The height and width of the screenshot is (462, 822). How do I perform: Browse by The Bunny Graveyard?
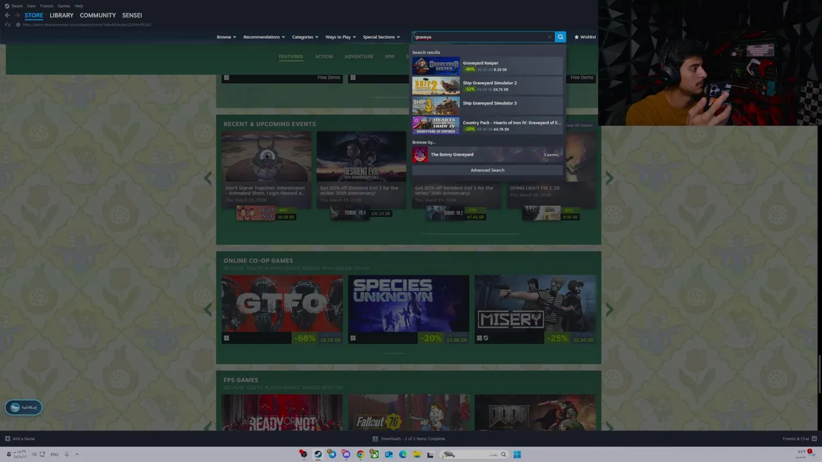click(x=487, y=155)
